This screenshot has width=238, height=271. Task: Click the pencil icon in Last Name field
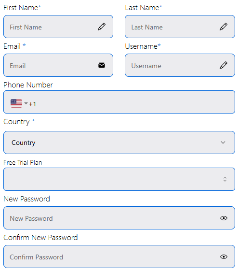click(224, 27)
